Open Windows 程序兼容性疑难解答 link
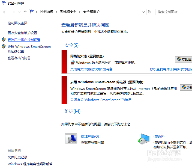192x166 pixels. click(x=30, y=164)
